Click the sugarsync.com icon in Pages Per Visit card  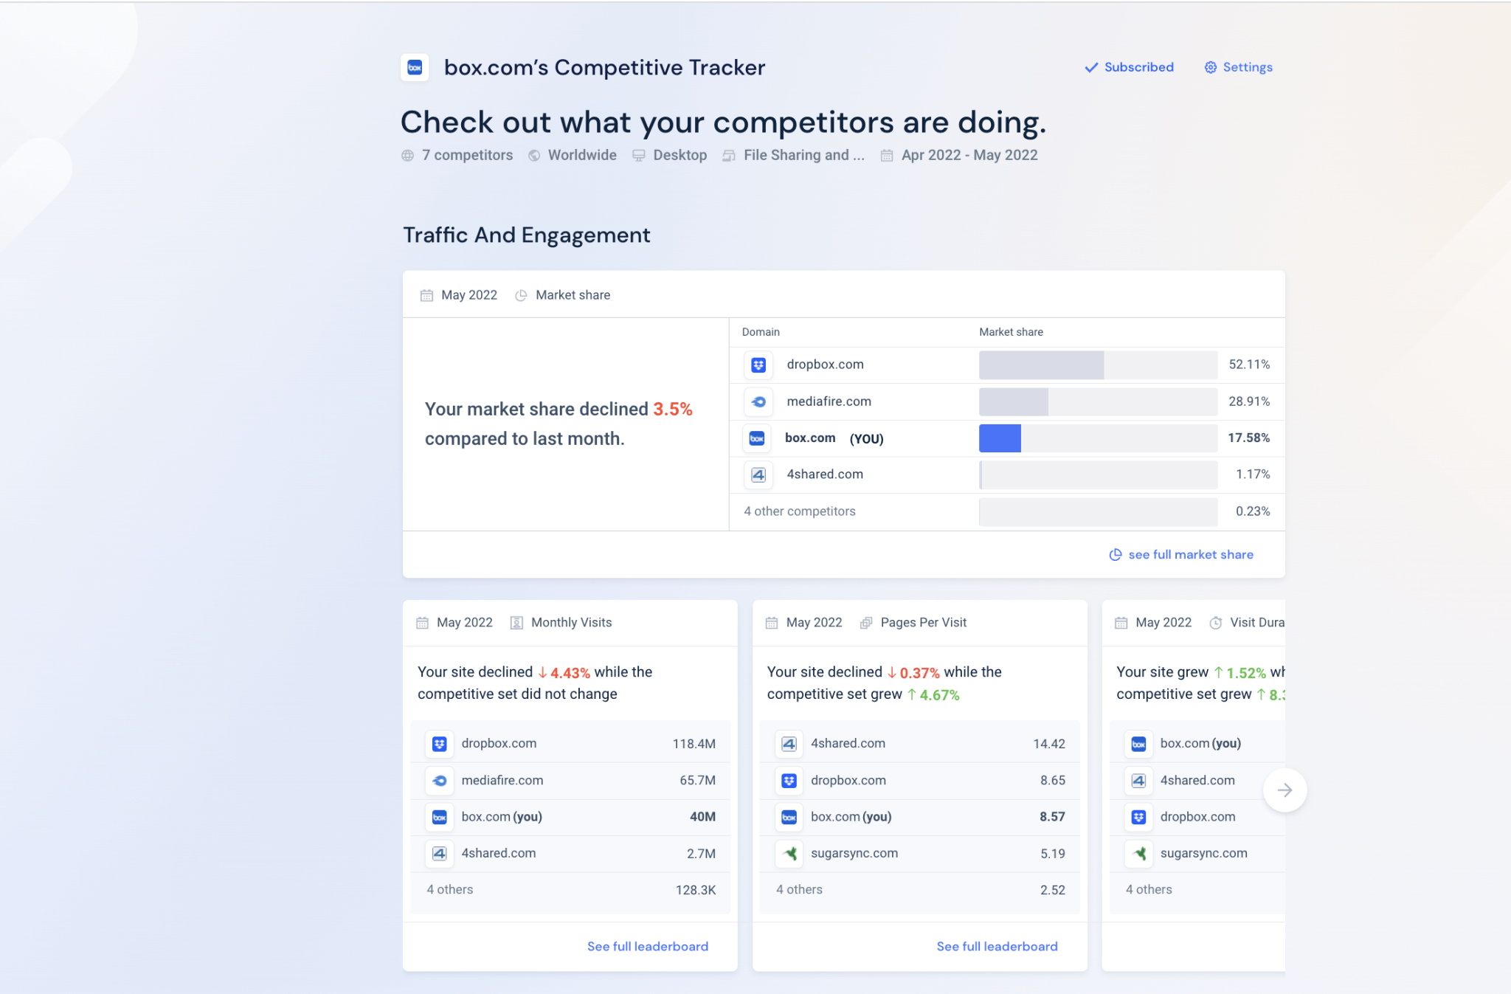click(789, 854)
